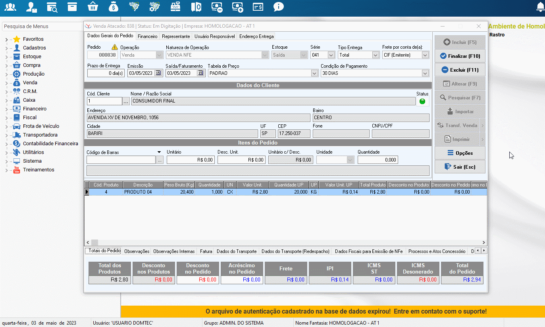Click the money-with-minus icon in top toolbar
This screenshot has width=545, height=327.
coord(217,7)
